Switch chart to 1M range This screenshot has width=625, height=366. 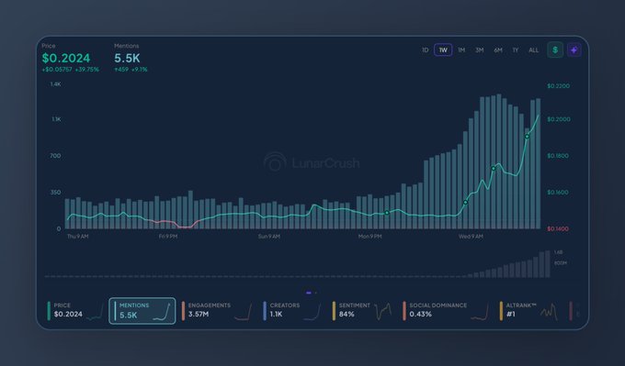461,50
